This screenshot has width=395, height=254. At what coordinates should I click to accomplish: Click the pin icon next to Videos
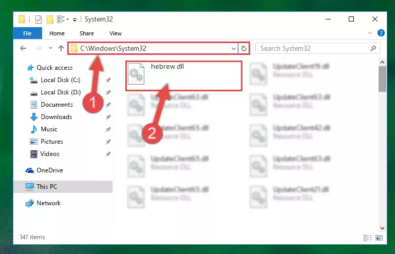108,154
